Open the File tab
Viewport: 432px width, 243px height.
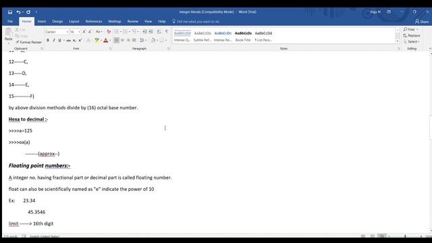[10, 22]
